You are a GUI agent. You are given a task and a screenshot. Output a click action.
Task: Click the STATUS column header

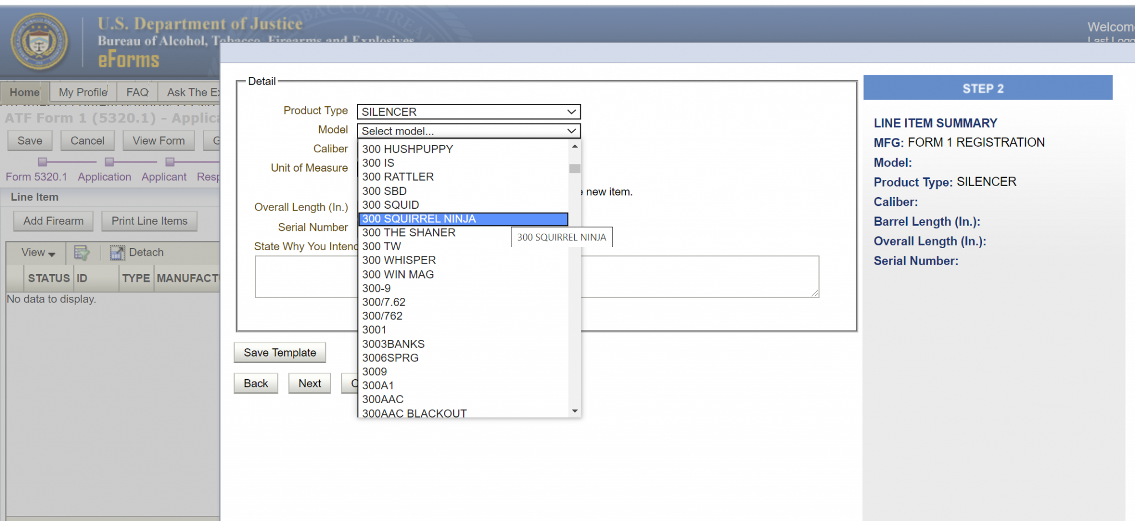49,278
